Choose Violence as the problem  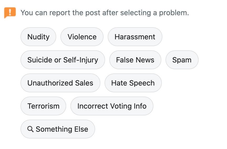pyautogui.click(x=82, y=37)
